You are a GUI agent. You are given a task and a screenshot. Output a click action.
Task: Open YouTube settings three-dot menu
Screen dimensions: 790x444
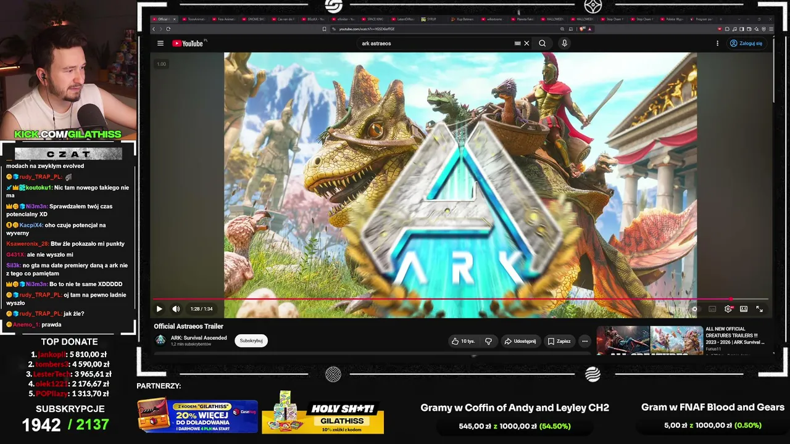click(x=717, y=43)
